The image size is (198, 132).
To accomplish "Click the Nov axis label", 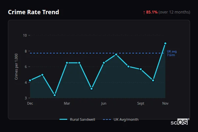I will (165, 103).
